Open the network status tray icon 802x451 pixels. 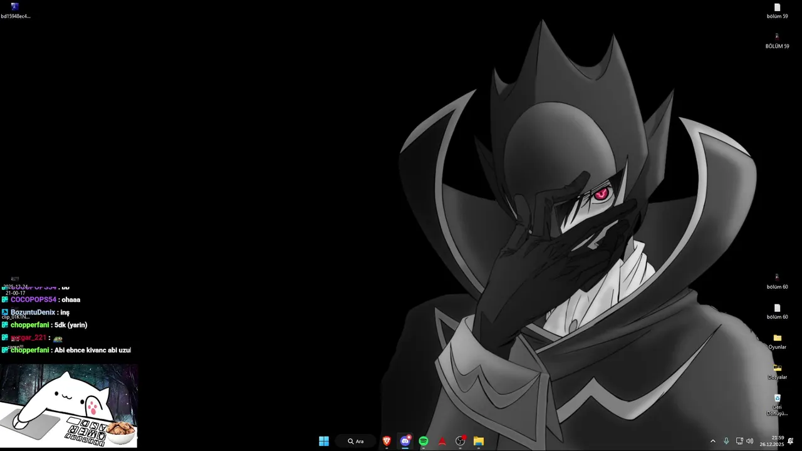point(739,441)
